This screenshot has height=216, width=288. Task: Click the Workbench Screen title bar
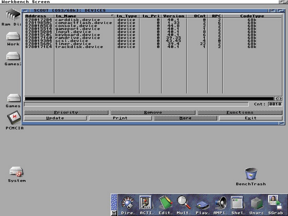point(139,2)
